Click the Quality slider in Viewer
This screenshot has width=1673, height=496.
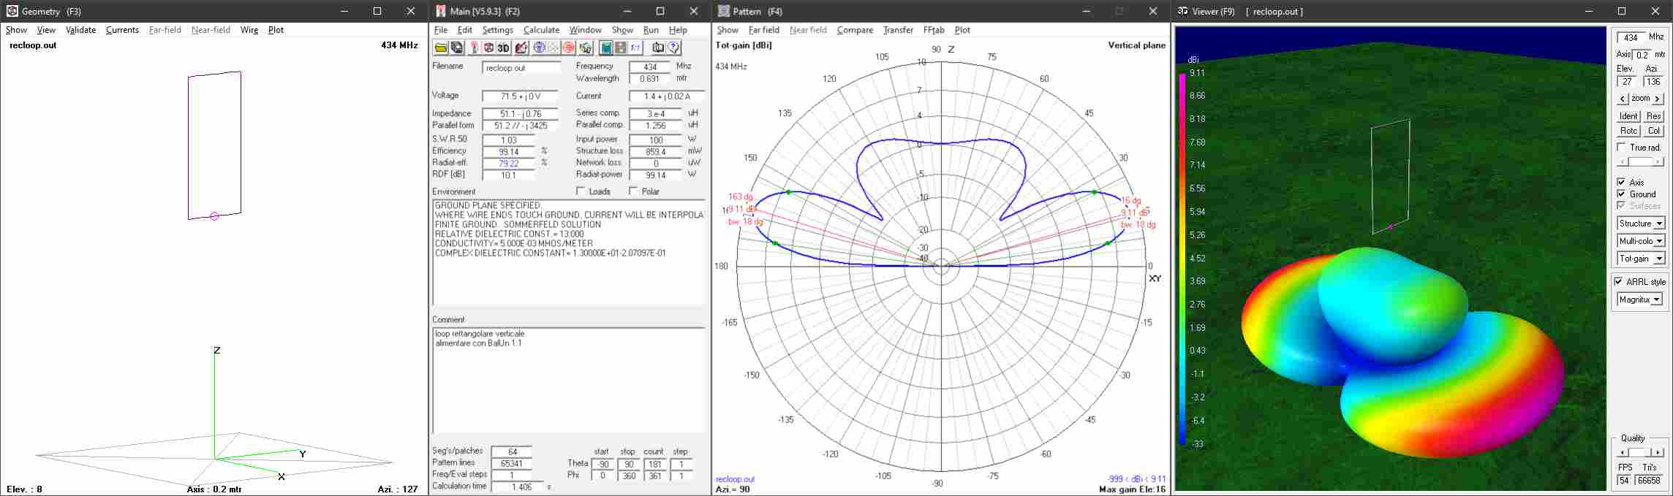point(1640,453)
